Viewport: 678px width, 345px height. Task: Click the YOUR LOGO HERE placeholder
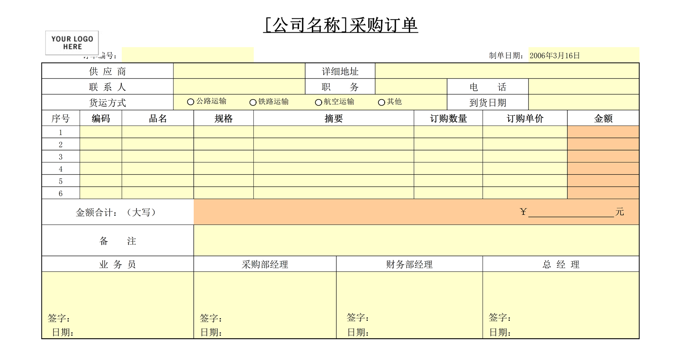click(72, 43)
